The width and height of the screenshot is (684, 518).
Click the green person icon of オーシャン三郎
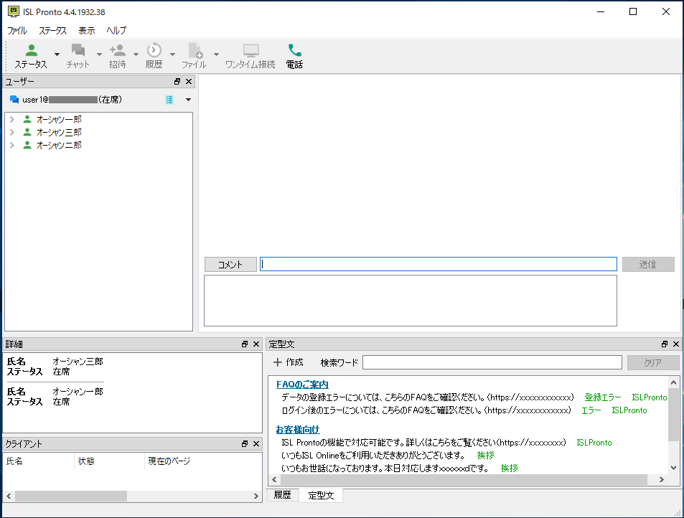[x=27, y=132]
